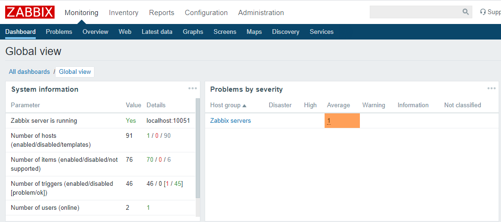Click the All dashboards link
This screenshot has width=501, height=222.
(x=29, y=72)
